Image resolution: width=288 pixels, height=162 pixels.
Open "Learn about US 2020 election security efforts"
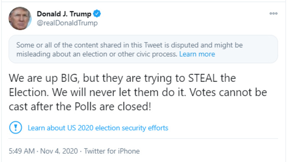98,128
